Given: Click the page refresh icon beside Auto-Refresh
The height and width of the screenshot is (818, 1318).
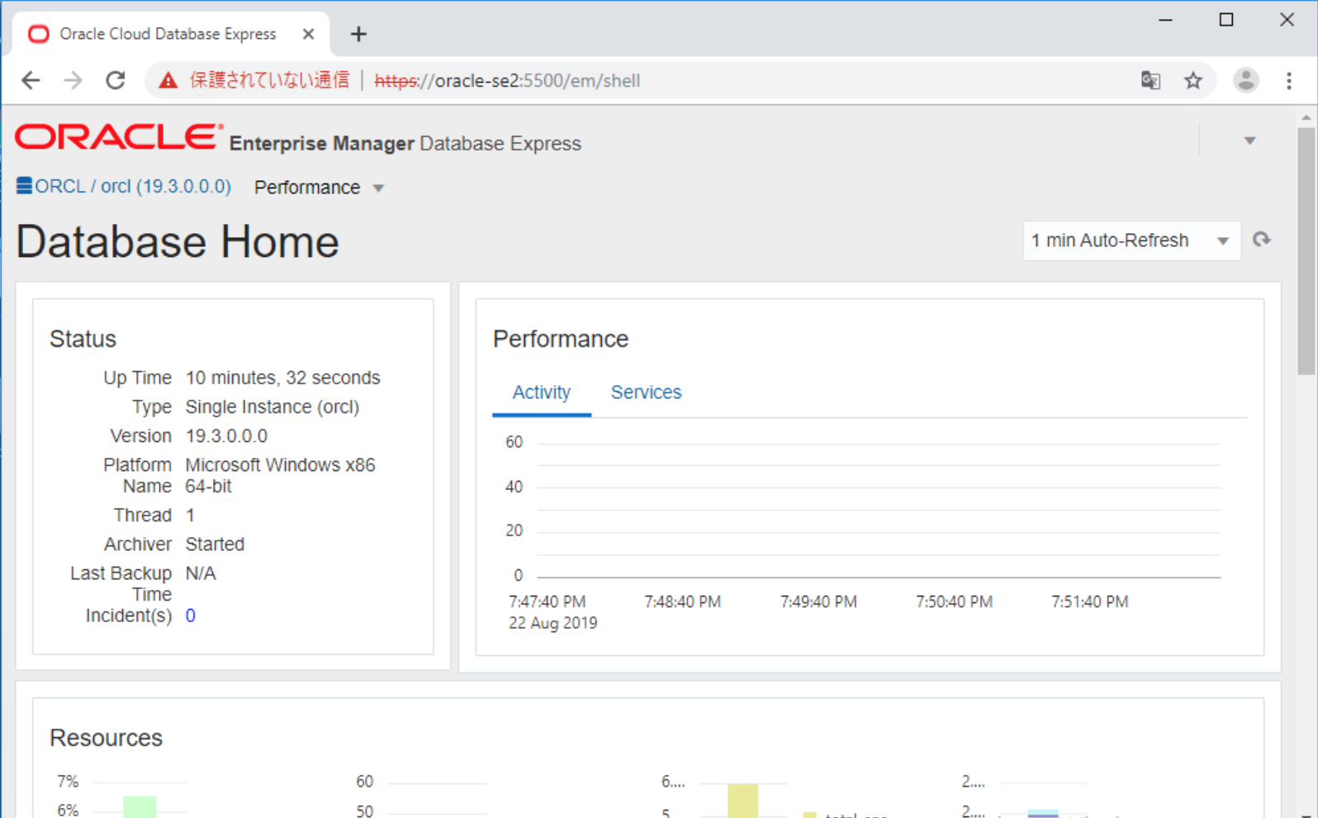Looking at the screenshot, I should tap(1261, 240).
